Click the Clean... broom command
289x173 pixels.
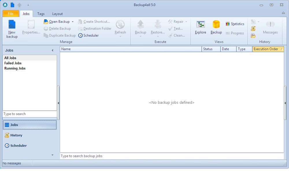(177, 35)
